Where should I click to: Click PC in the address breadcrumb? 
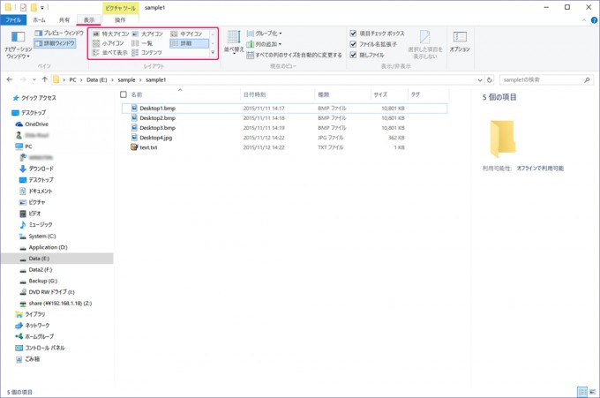coord(72,79)
